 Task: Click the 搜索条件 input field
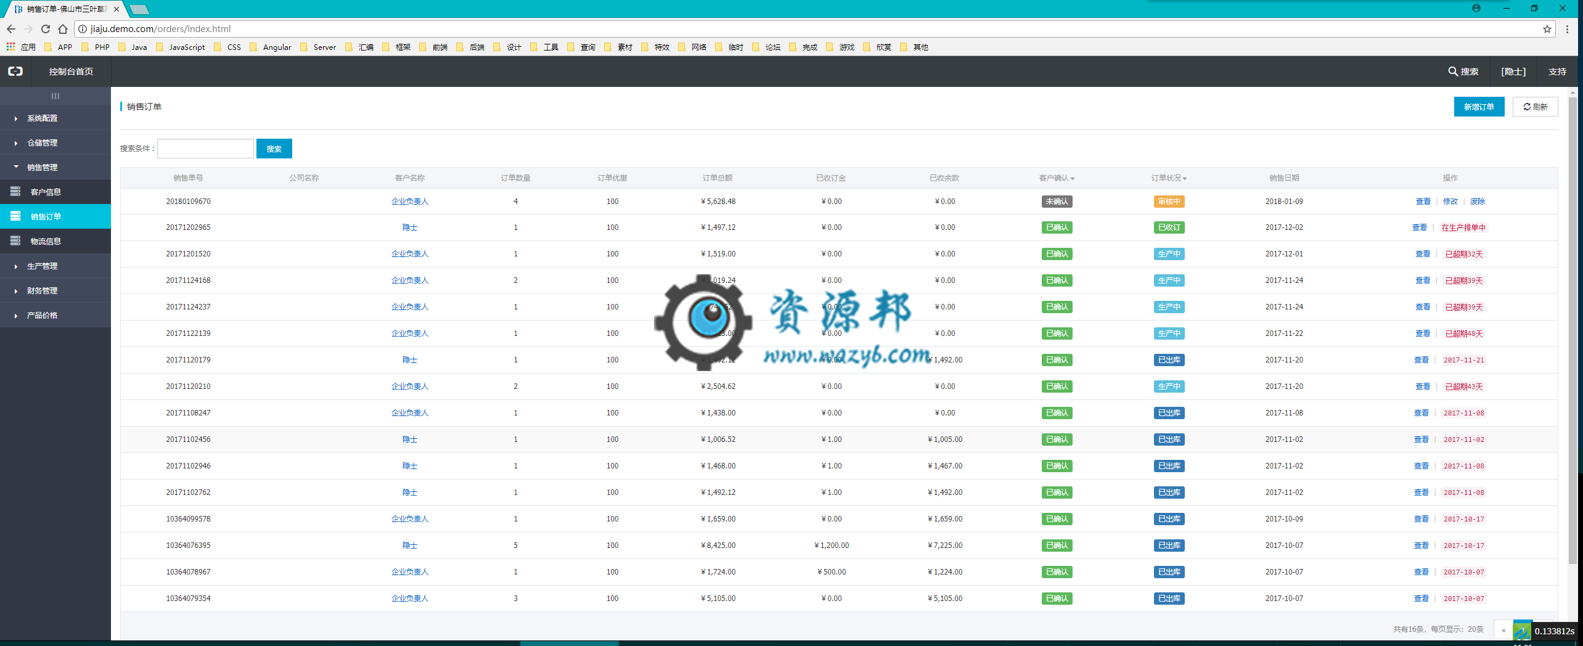pyautogui.click(x=205, y=149)
